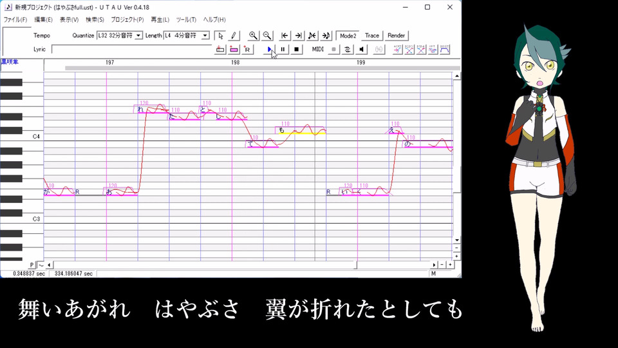Click the zoom in magnifier icon
This screenshot has height=348, width=618.
coord(253,35)
